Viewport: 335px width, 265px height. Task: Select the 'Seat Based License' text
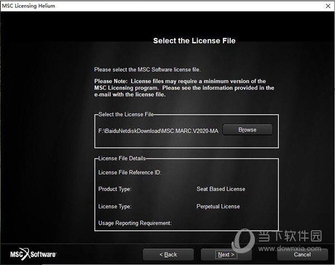[221, 189]
